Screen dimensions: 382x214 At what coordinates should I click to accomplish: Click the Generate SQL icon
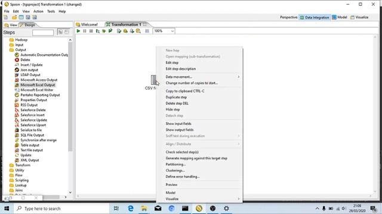[x=132, y=31]
